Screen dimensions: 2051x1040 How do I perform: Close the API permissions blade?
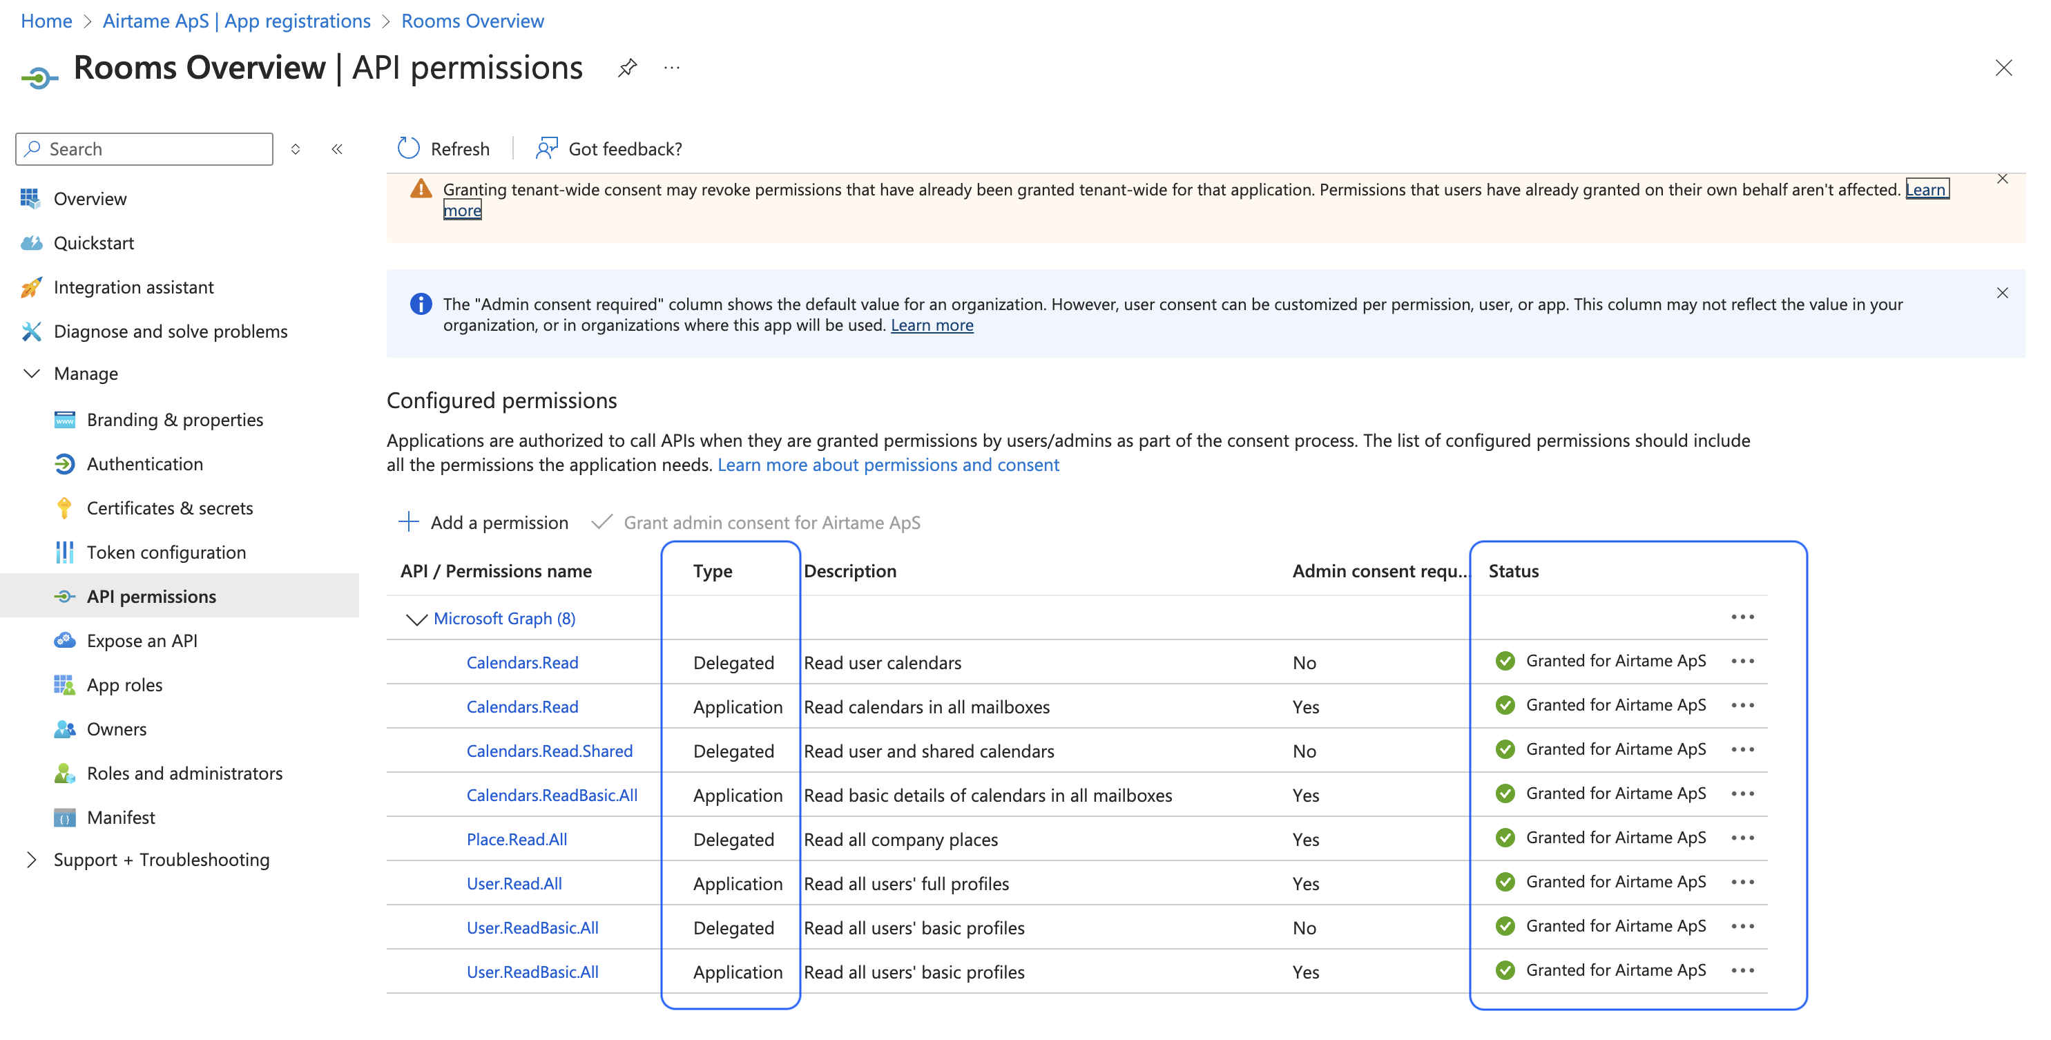coord(2003,68)
